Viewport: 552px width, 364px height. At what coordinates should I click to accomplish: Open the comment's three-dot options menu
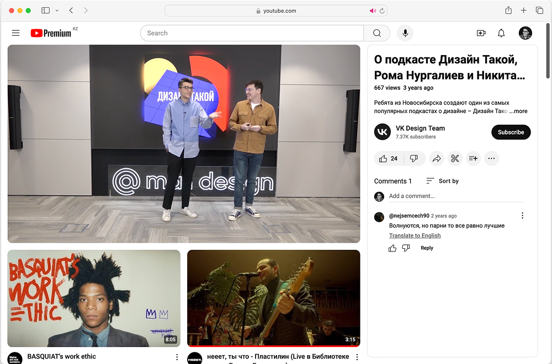[522, 216]
